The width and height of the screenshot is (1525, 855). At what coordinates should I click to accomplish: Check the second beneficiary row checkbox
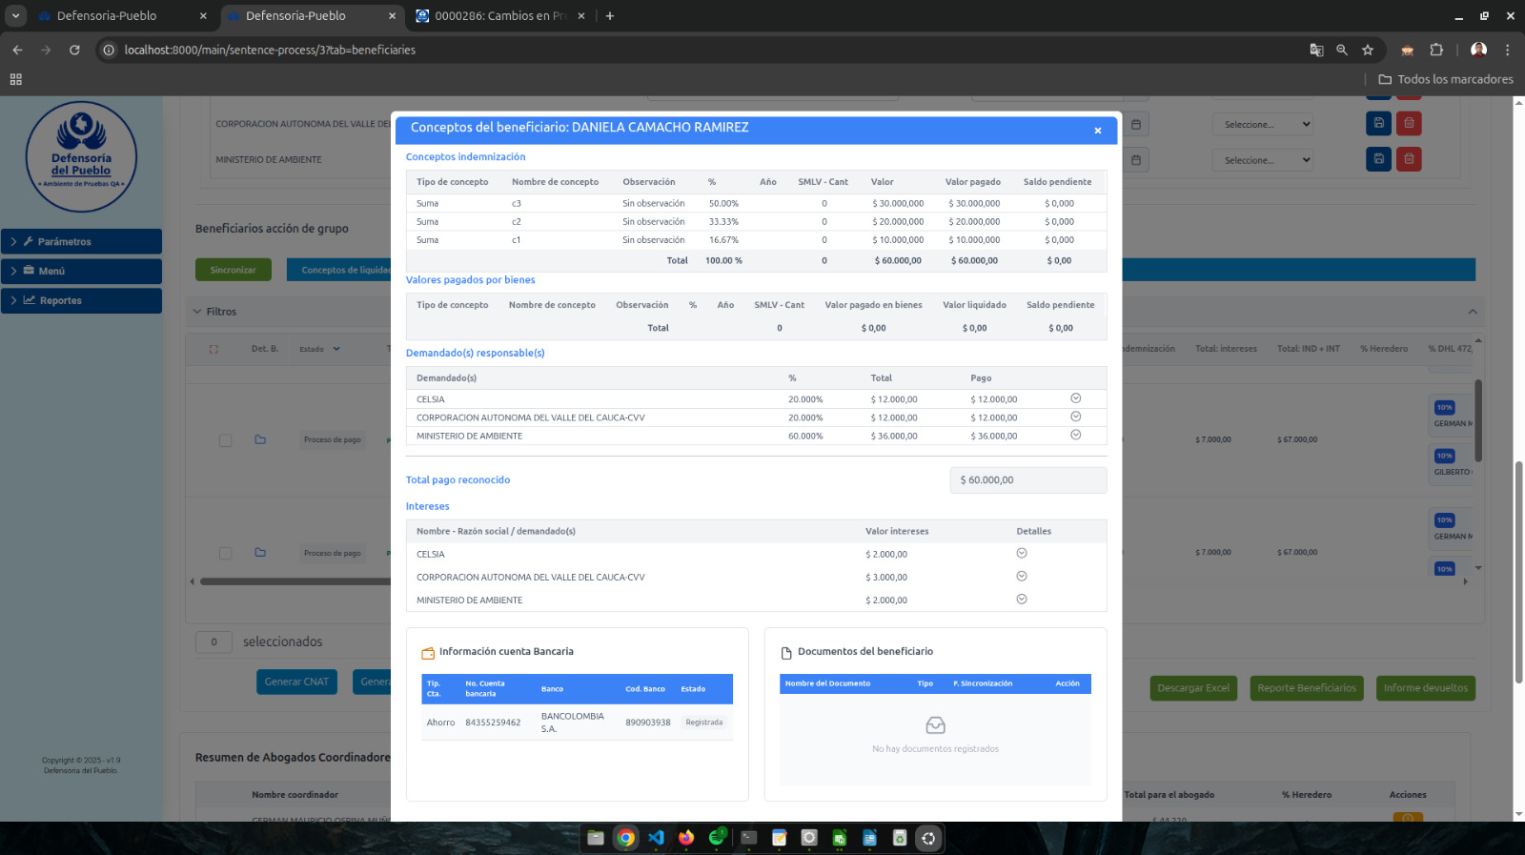click(x=226, y=553)
